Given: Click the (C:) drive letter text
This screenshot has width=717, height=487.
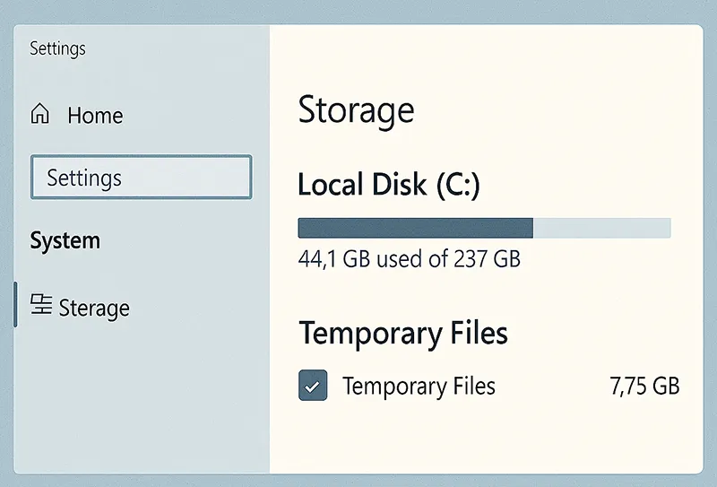Looking at the screenshot, I should 458,186.
